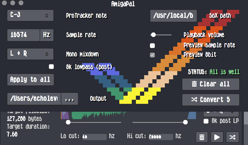
Task: Click the right trim handle under the waveform
Action: point(185,122)
